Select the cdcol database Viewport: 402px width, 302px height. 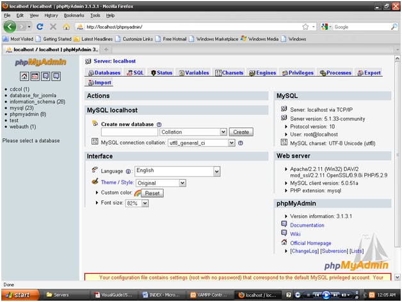click(x=19, y=89)
